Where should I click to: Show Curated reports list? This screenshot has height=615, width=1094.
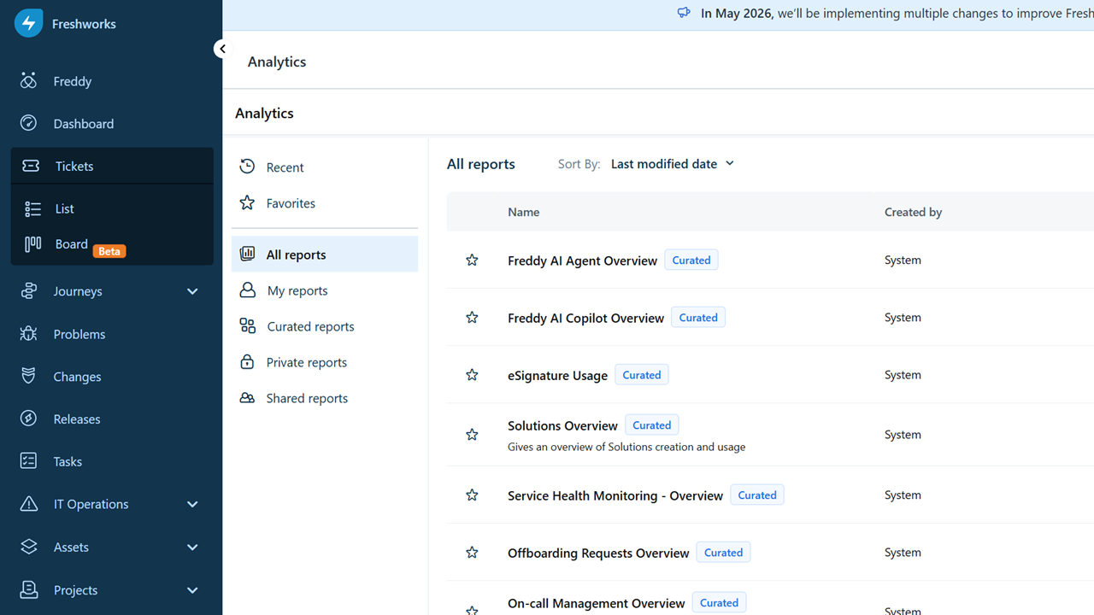[325, 326]
